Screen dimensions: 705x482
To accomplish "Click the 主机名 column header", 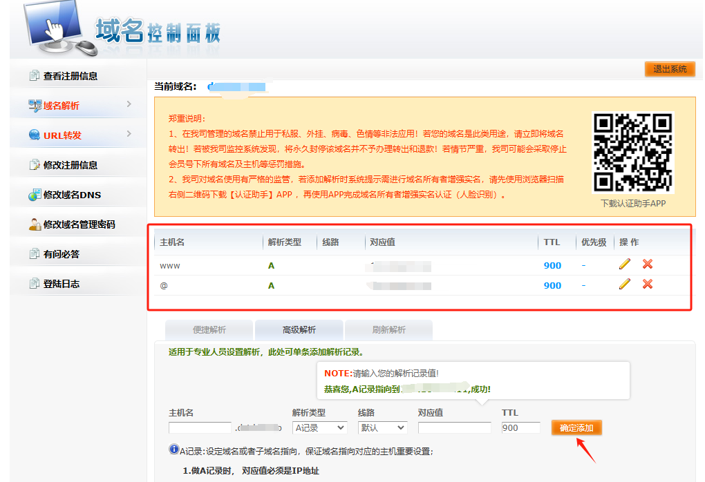I will (x=172, y=242).
